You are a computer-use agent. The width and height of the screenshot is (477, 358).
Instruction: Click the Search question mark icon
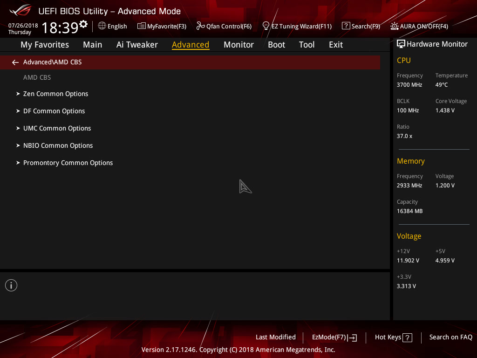346,26
